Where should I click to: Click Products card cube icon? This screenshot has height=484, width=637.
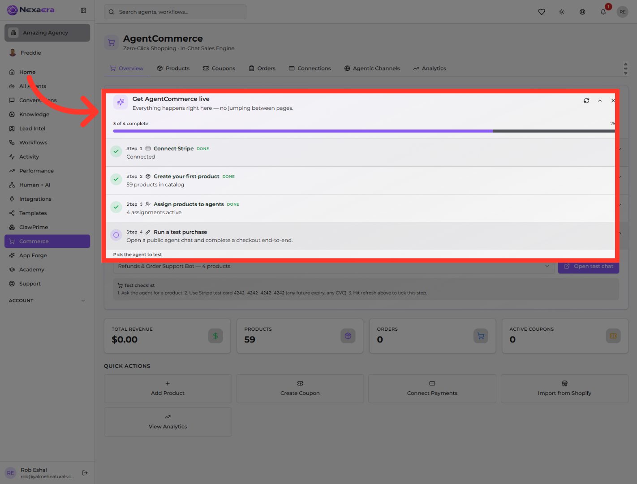coord(348,336)
